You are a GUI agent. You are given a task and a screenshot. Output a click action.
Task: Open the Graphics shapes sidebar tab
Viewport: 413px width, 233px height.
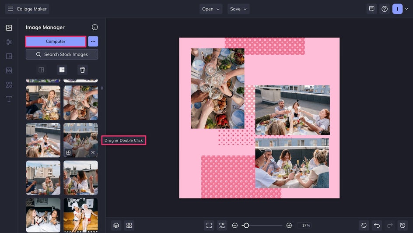[x=9, y=85]
